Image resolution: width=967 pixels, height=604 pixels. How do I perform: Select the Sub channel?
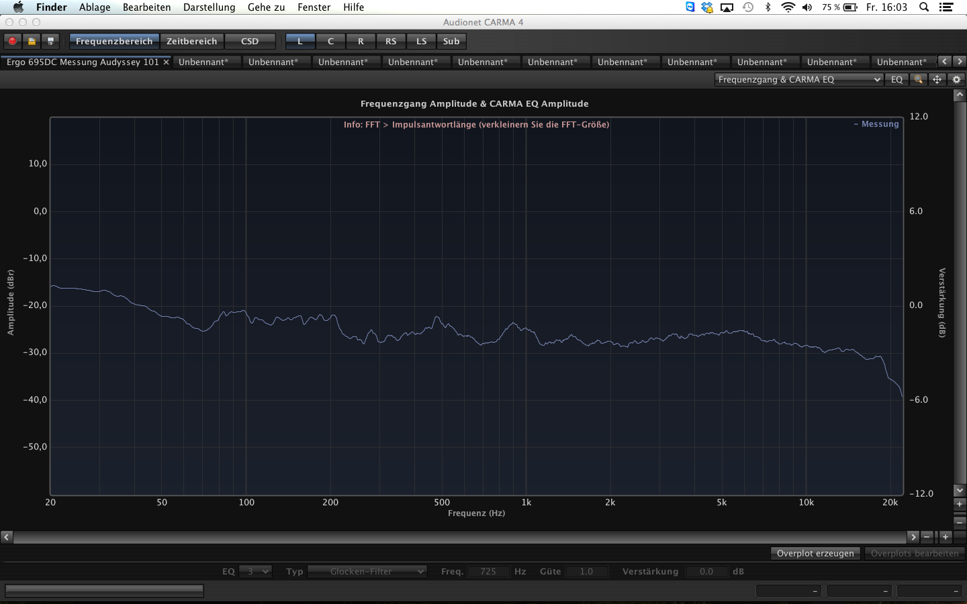[451, 41]
